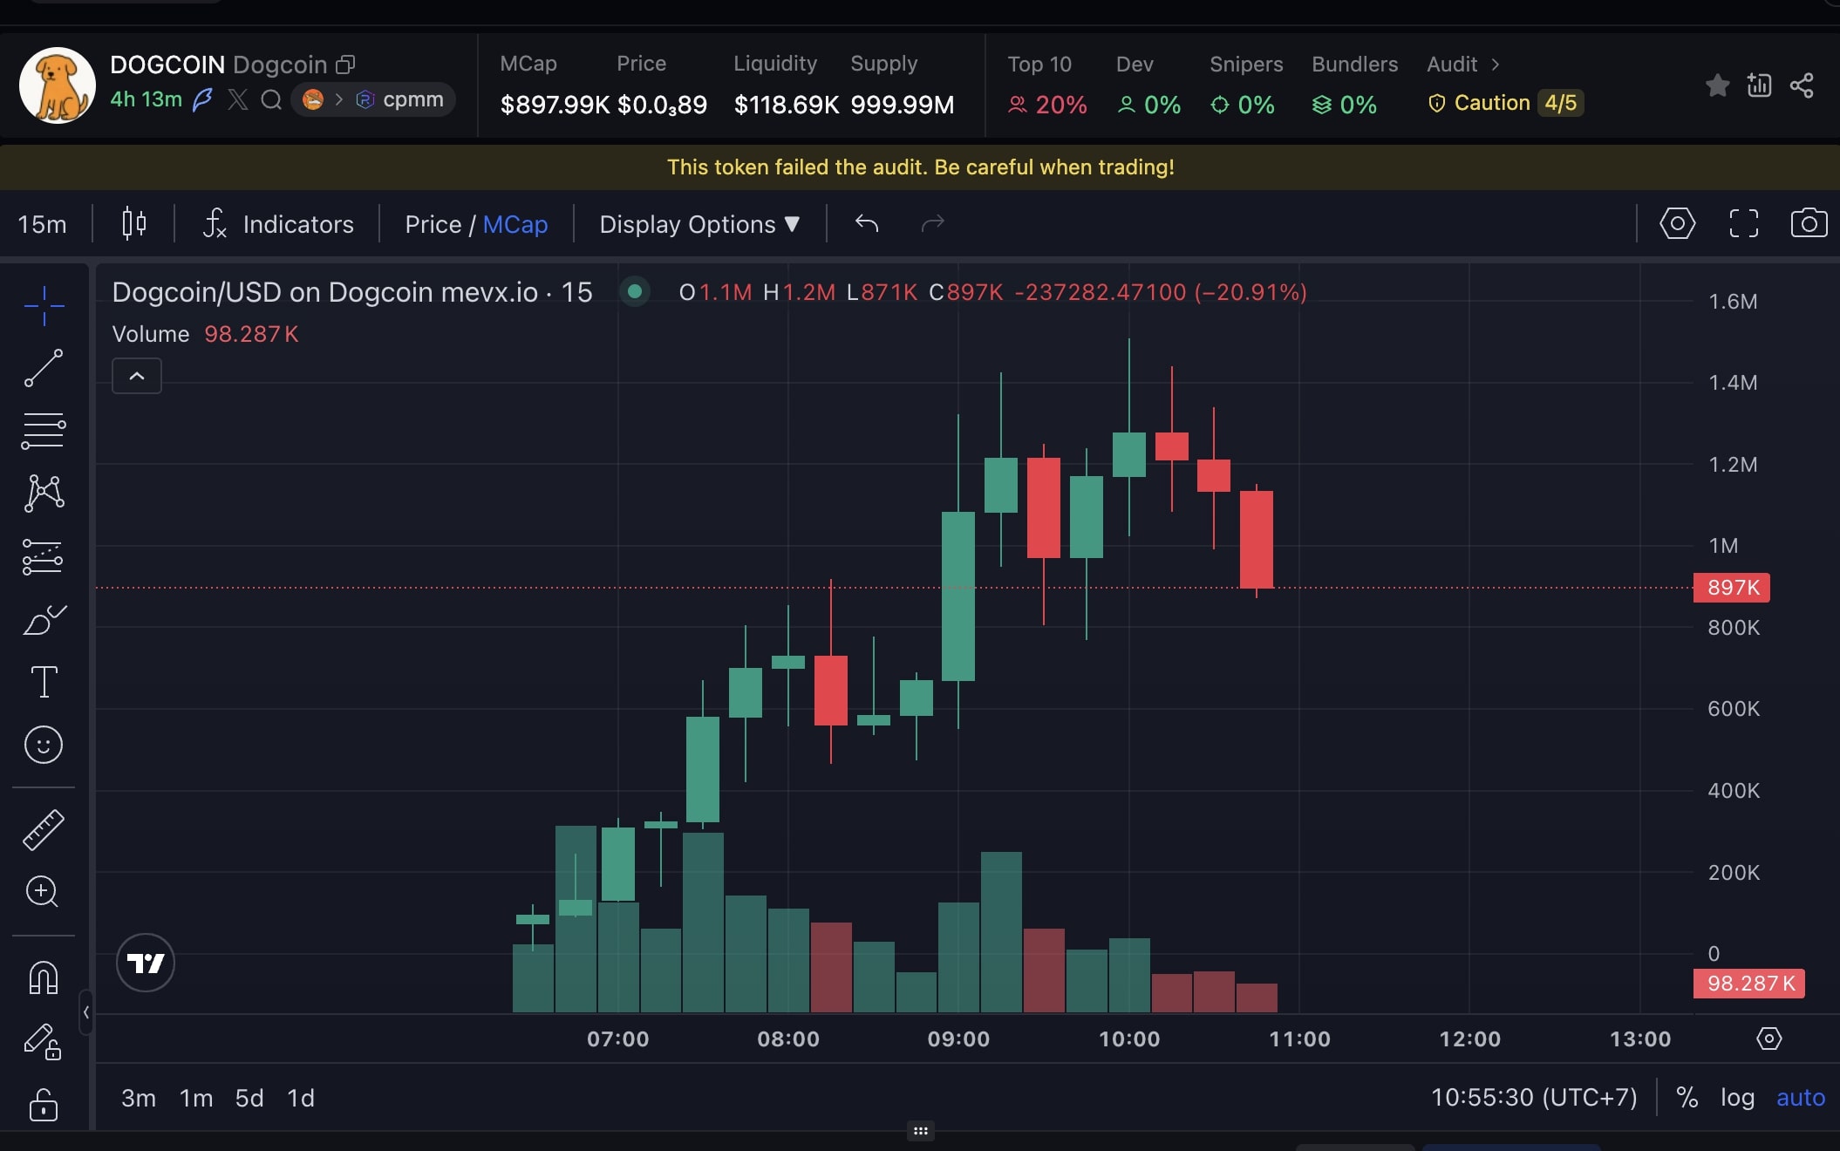Click the Supply 999.99M value
This screenshot has height=1151, width=1840.
(903, 105)
